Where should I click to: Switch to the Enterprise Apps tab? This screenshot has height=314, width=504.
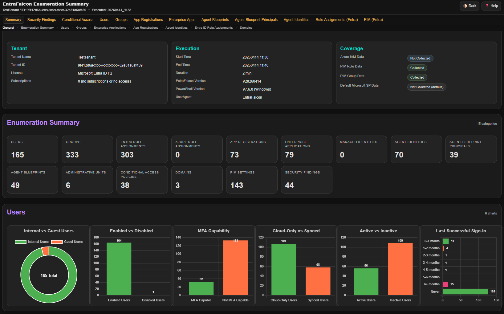pyautogui.click(x=182, y=20)
